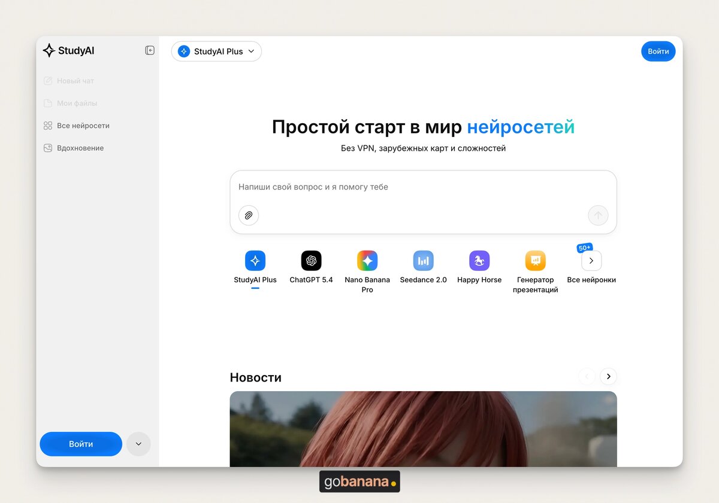Select the StudyAI Plus model icon
This screenshot has height=503, width=719.
tap(255, 261)
